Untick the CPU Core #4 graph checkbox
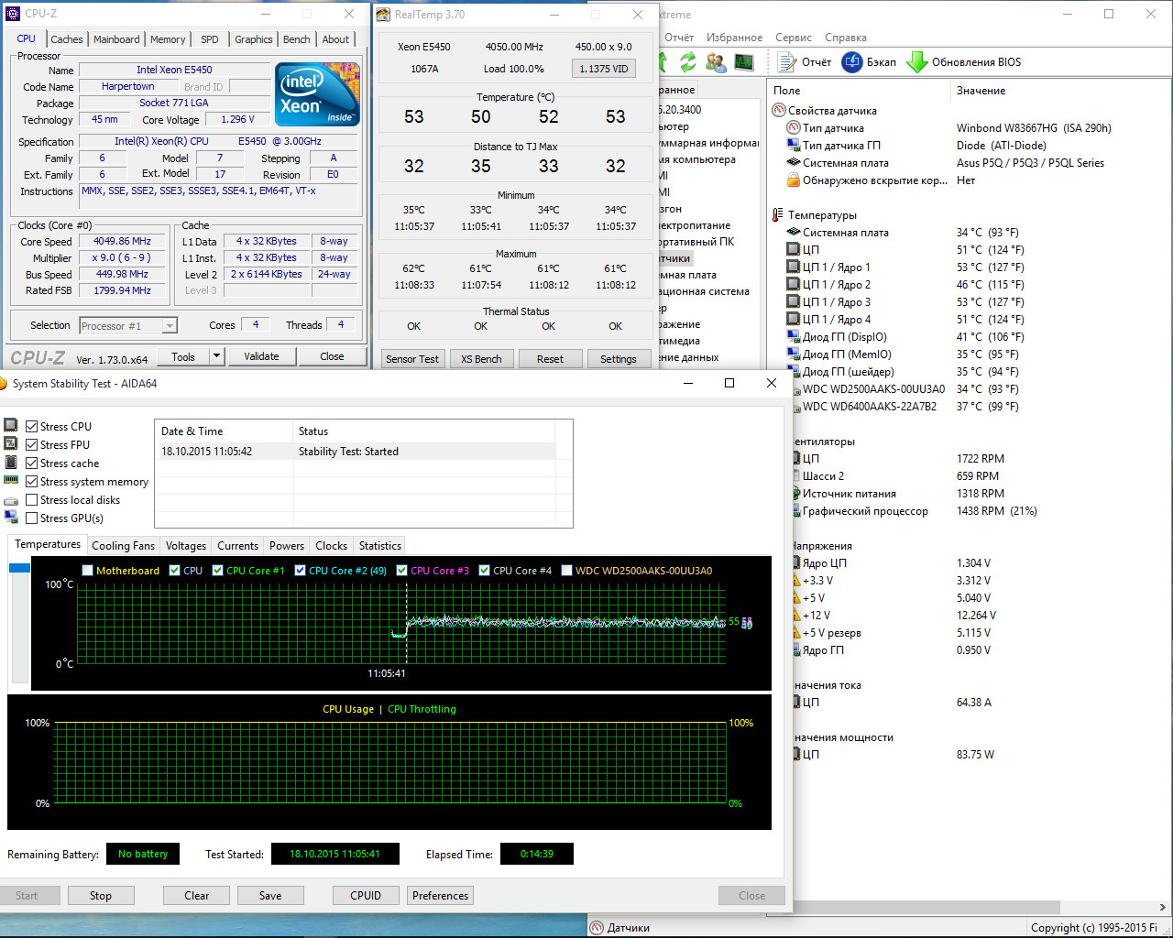 (x=485, y=571)
